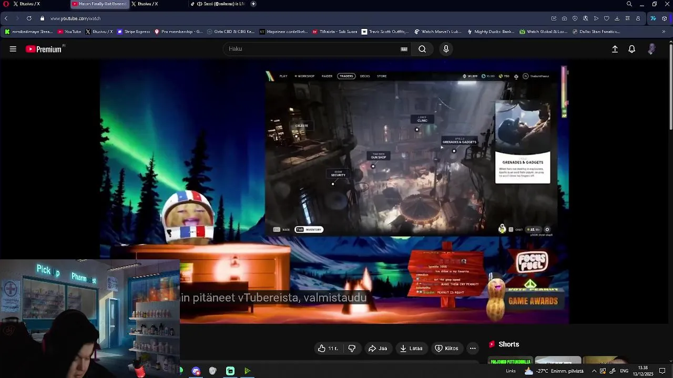Go back with the browser back arrow
The image size is (673, 378).
(6, 18)
